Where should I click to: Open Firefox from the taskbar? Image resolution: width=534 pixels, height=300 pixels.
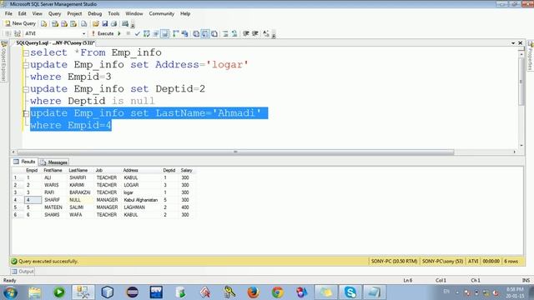253,292
